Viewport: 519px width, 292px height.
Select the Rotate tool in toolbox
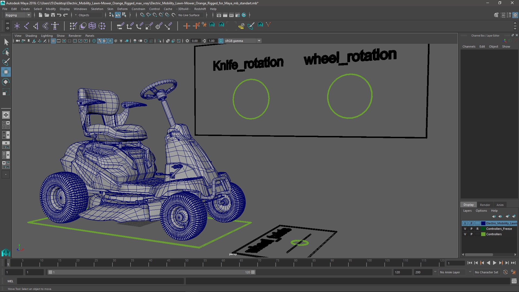[6, 82]
